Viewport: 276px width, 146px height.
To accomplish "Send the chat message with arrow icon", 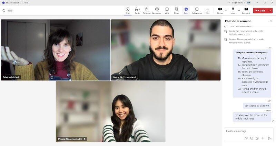I will (270, 138).
